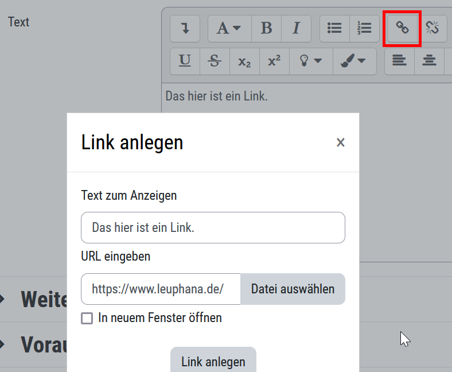
Task: Click the unlink icon
Action: click(432, 29)
